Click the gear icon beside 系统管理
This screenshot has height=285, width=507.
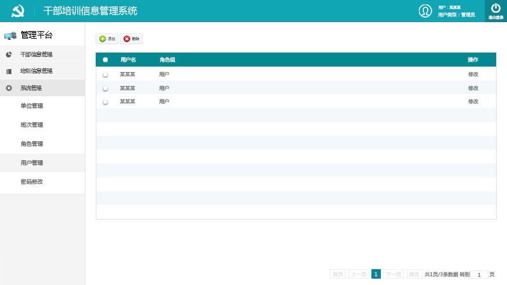9,88
